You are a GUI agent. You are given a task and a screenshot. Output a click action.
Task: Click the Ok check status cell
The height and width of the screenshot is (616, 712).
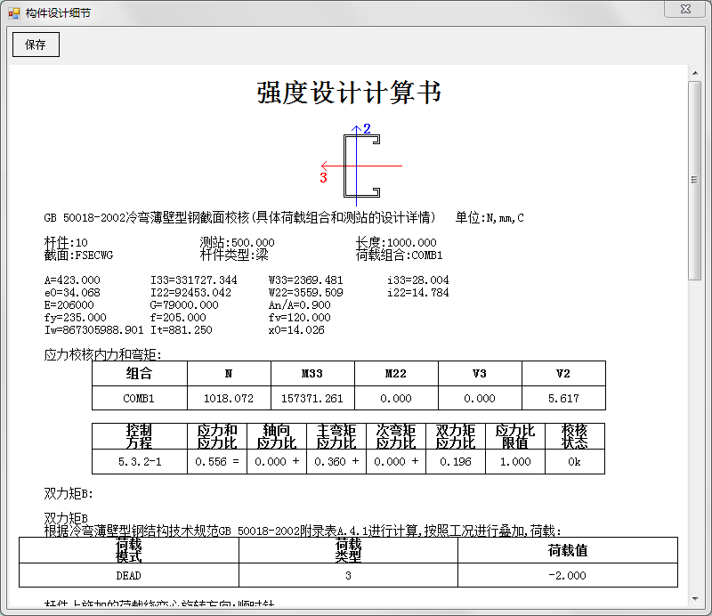(574, 462)
